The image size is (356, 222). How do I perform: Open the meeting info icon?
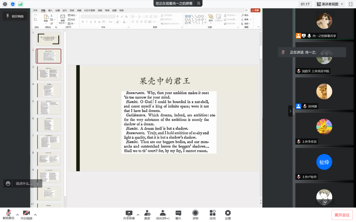(5, 4)
